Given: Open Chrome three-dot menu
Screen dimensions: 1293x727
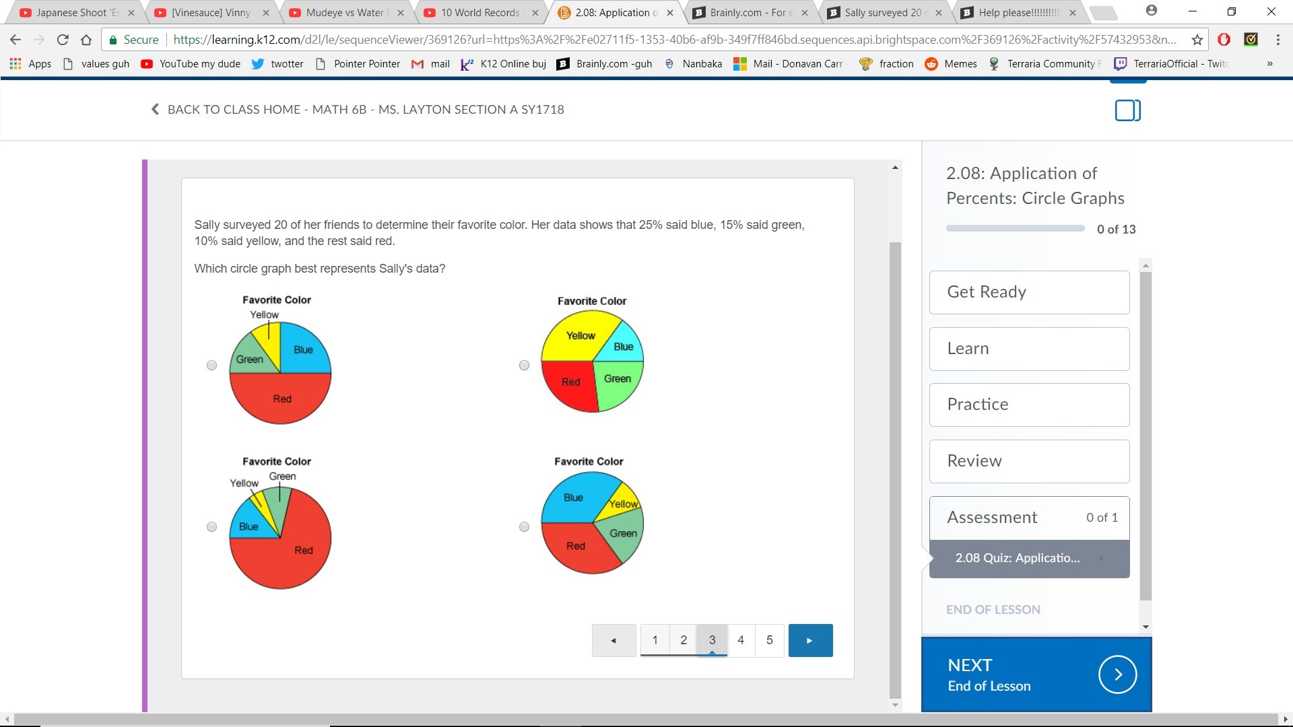Looking at the screenshot, I should [1278, 40].
